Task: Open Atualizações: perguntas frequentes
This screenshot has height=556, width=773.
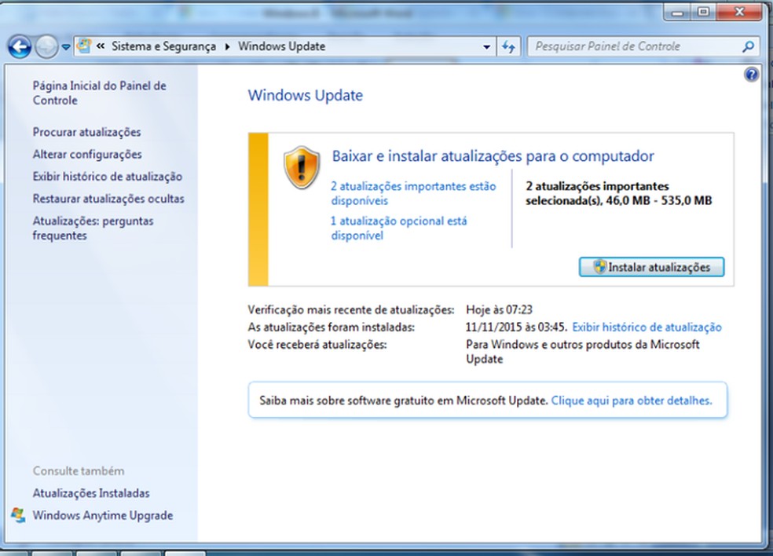Action: tap(93, 229)
